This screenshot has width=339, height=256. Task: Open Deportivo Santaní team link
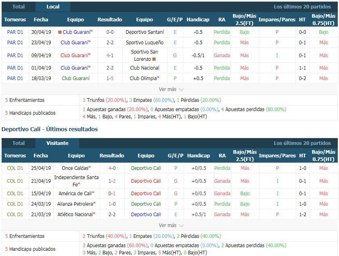pyautogui.click(x=144, y=32)
